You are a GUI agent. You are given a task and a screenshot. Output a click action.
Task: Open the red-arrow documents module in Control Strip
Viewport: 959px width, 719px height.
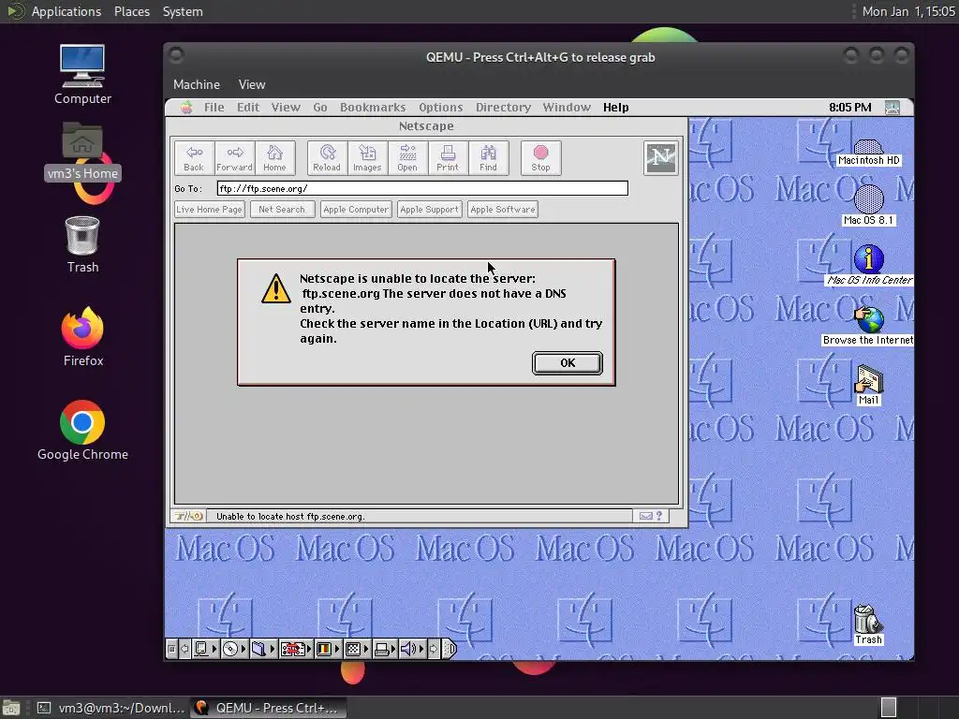[296, 649]
